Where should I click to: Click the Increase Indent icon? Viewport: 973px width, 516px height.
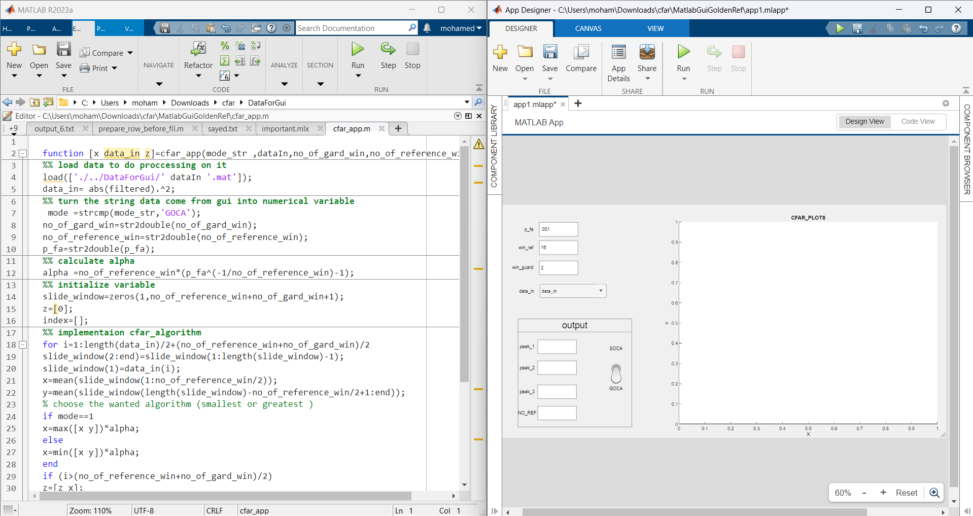pos(240,61)
